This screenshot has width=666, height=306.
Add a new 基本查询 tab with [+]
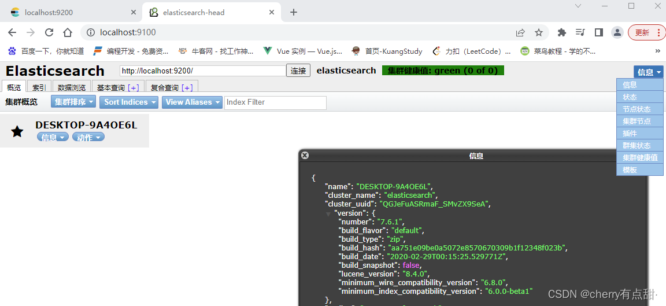click(134, 87)
